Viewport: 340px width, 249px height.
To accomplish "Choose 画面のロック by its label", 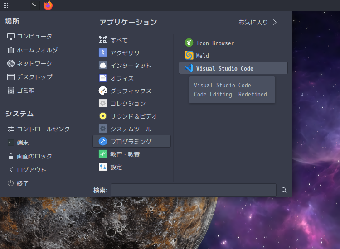I will (x=34, y=156).
